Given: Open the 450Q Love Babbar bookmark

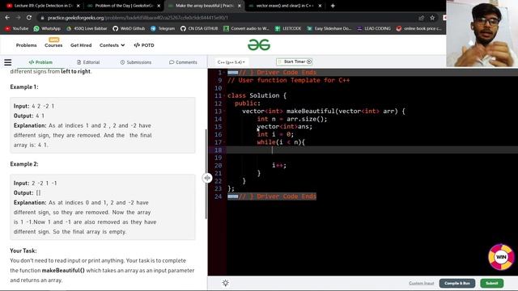Looking at the screenshot, I should 87,29.
